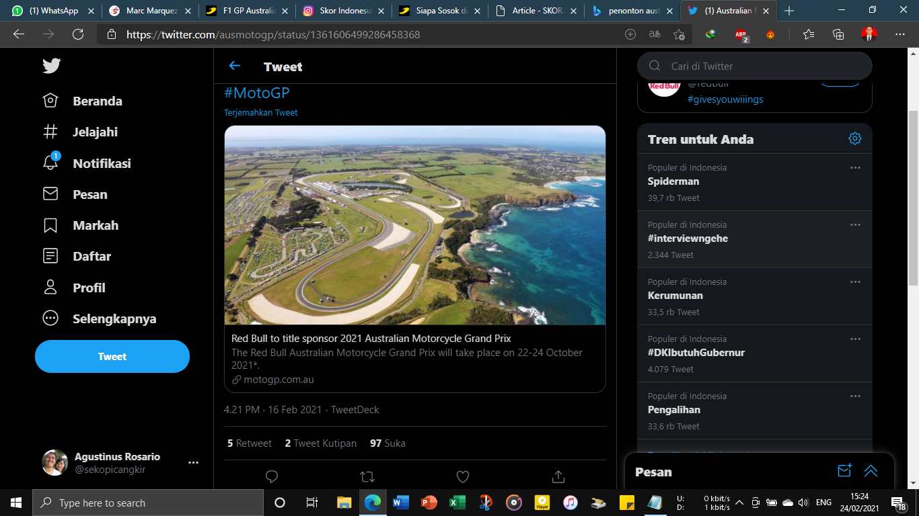Switch to the Skor Indonesia browser tab
The width and height of the screenshot is (919, 516).
345,11
